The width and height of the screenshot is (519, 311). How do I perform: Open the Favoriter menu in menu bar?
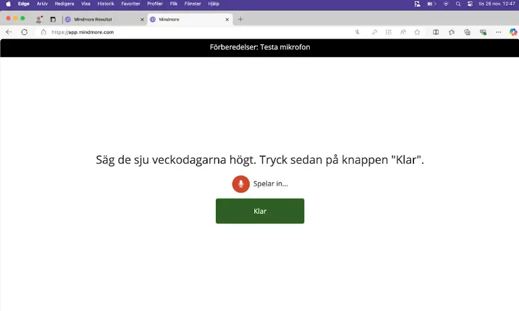point(130,4)
